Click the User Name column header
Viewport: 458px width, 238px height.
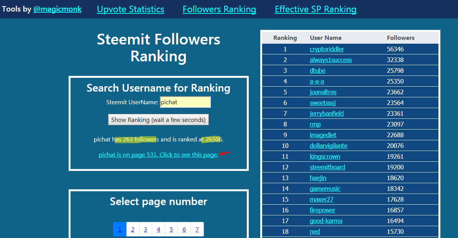325,38
